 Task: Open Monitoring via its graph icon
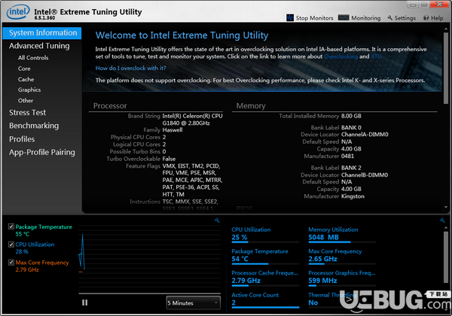344,18
